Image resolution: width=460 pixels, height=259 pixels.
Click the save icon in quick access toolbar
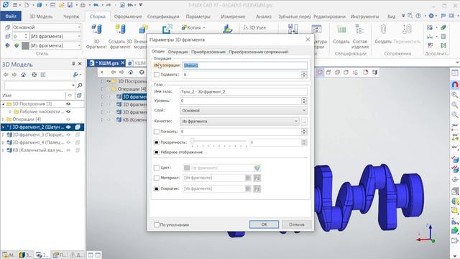70,5
